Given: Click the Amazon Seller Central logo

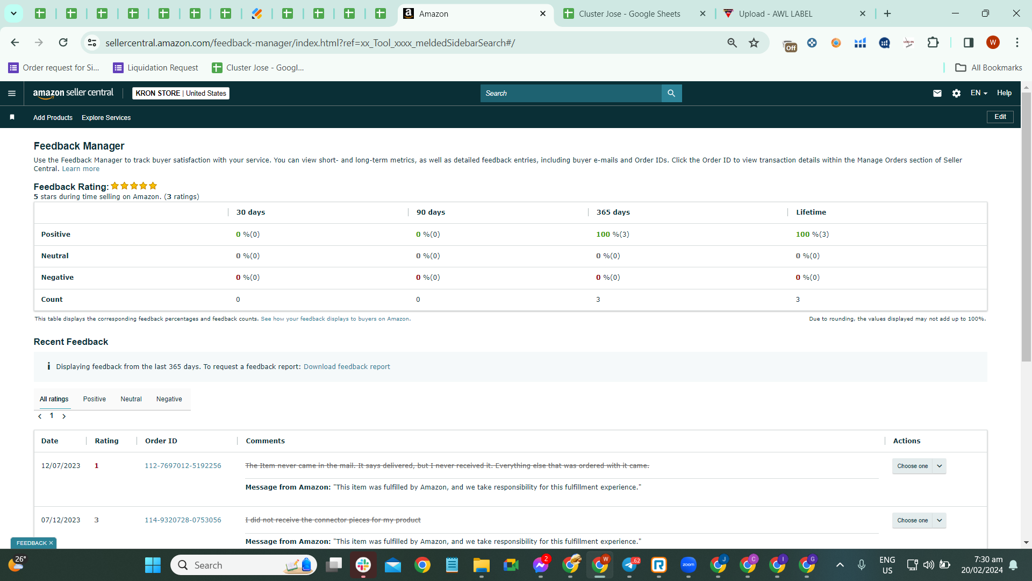Looking at the screenshot, I should pos(73,93).
